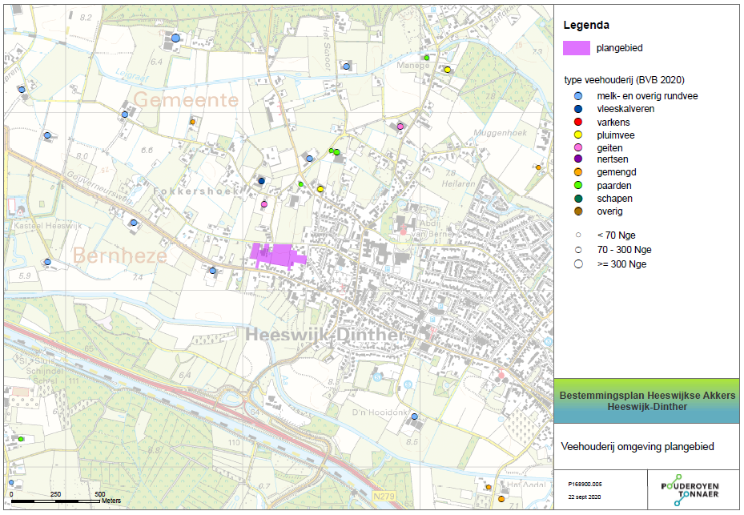Click the 'Manege' map label

point(413,66)
